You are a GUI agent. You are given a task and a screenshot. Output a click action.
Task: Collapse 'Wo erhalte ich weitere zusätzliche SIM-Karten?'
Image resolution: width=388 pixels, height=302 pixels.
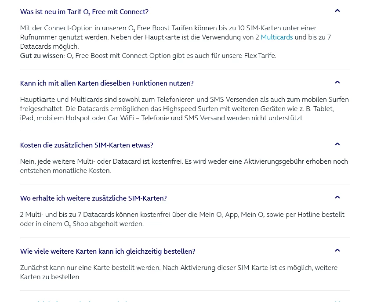[x=93, y=198]
